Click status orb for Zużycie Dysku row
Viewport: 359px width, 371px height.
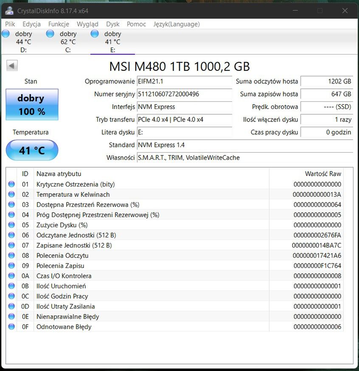(x=11, y=225)
